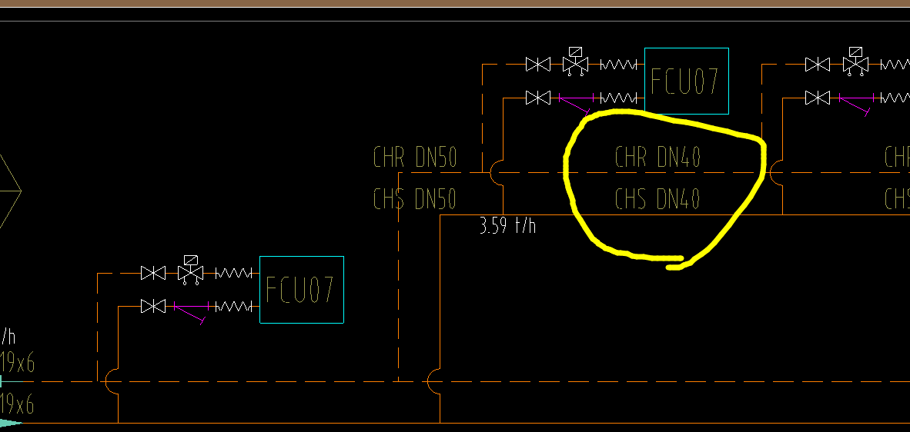Click pipe crossing arc on riser below 3.59 t/h
Viewport: 910px width, 432px height.
[x=433, y=381]
